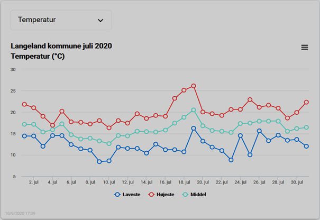This screenshot has width=320, height=220.
Task: Select the last red point on 31. jul
Action: (306, 102)
